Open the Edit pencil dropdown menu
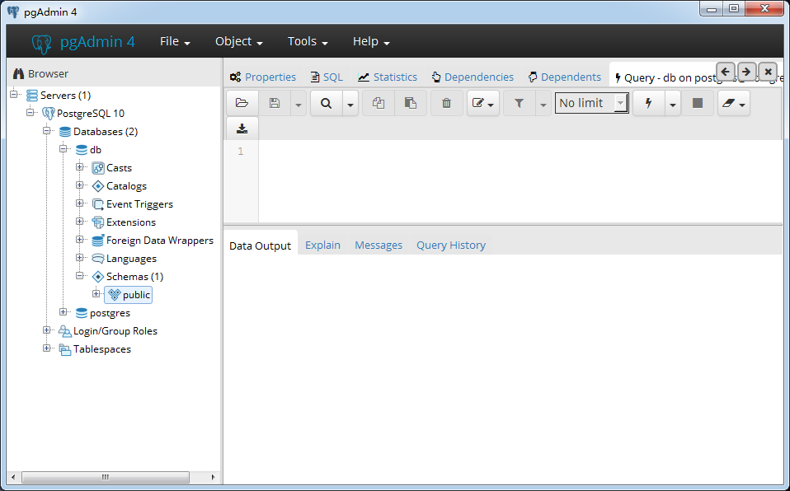Image resolution: width=790 pixels, height=491 pixels. (482, 103)
